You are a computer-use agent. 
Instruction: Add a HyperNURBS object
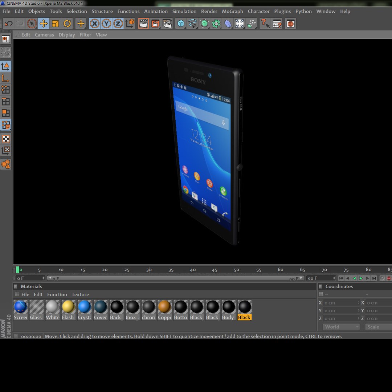pos(204,24)
